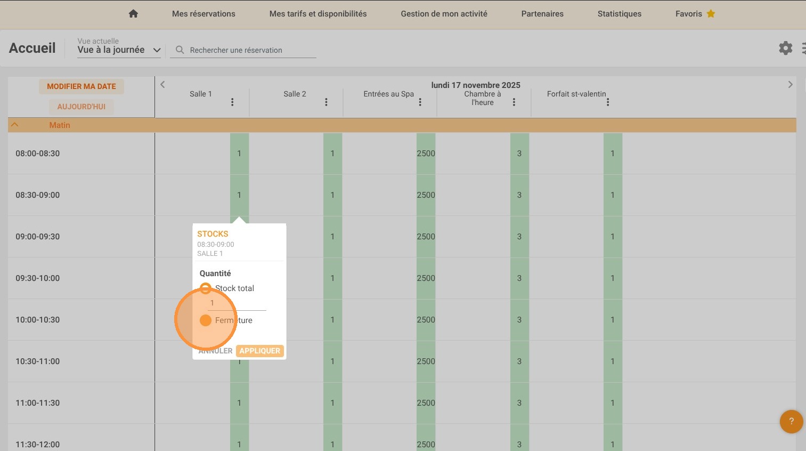Screen dimensions: 806x451
Task: Click the 09:30-10:00 time slot label
Action: [x=38, y=278]
